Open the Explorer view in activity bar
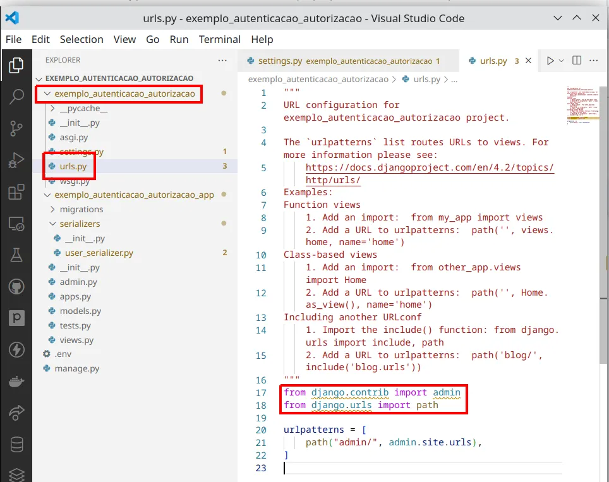Image resolution: width=609 pixels, height=482 pixels. point(16,65)
